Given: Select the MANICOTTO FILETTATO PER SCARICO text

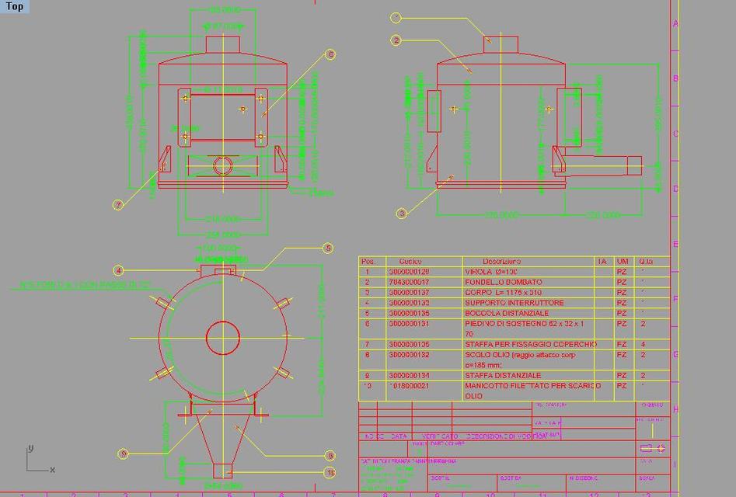Looking at the screenshot, I should tap(532, 386).
